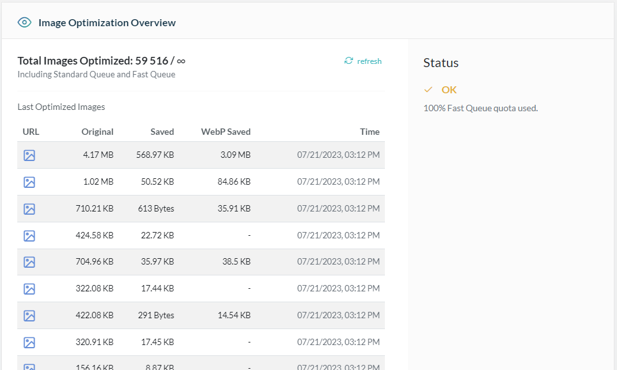
Task: Open image URL icon for 322.08 KB row
Action: (29, 289)
